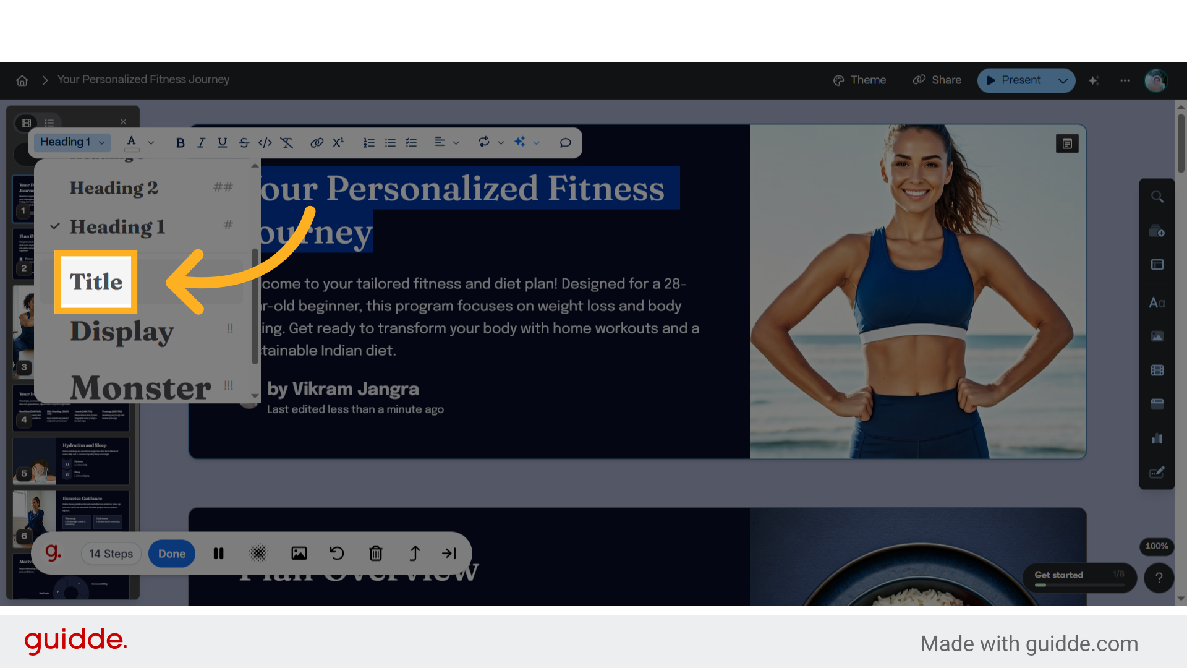Create a bulleted list
The height and width of the screenshot is (668, 1187).
coord(390,143)
